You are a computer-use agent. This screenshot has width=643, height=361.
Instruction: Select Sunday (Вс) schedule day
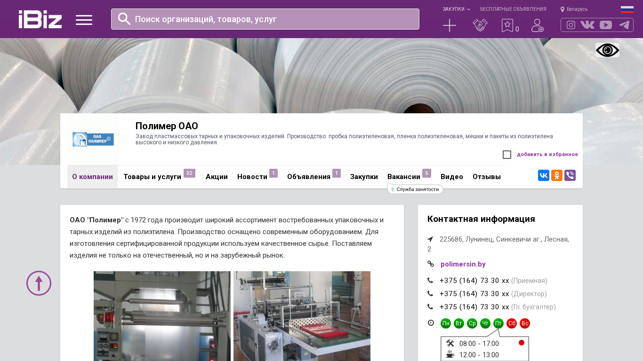(x=525, y=323)
